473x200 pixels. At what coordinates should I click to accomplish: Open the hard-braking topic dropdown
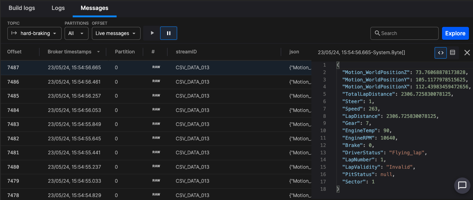coord(34,33)
